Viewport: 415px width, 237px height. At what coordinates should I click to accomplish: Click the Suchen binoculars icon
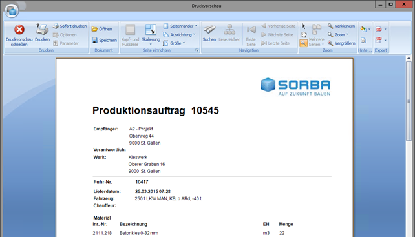pyautogui.click(x=209, y=30)
